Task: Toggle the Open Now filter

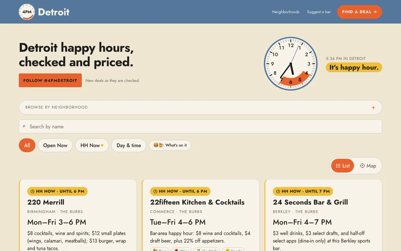Action: point(55,145)
